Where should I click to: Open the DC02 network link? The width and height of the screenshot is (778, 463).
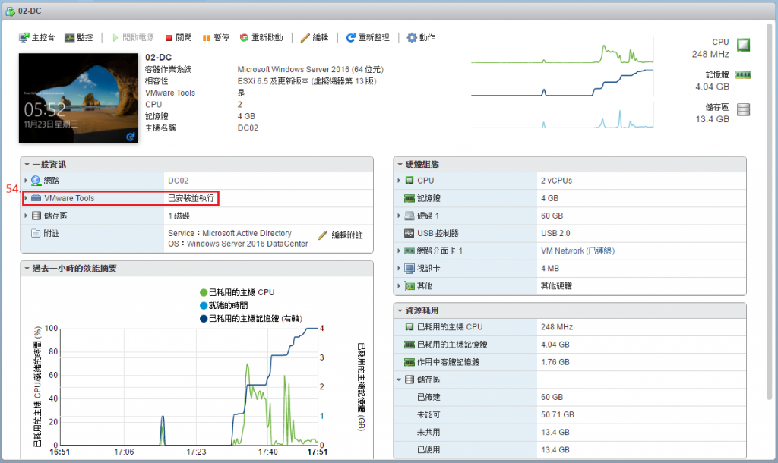pos(178,181)
